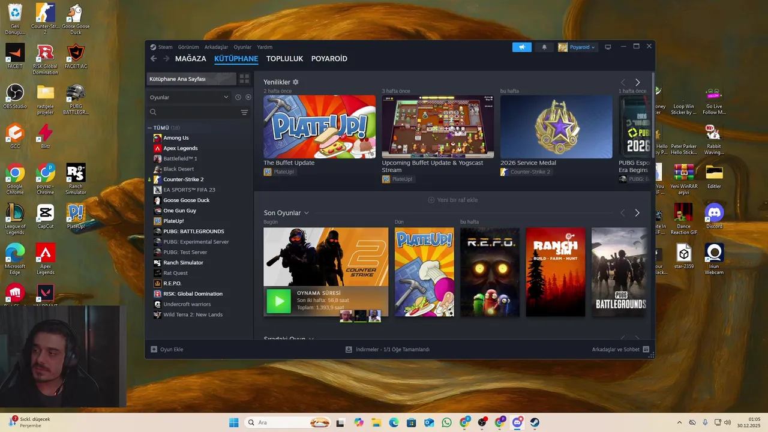Open the Oyunlar menu in menu bar
Screen dimensions: 768x432
[x=242, y=47]
